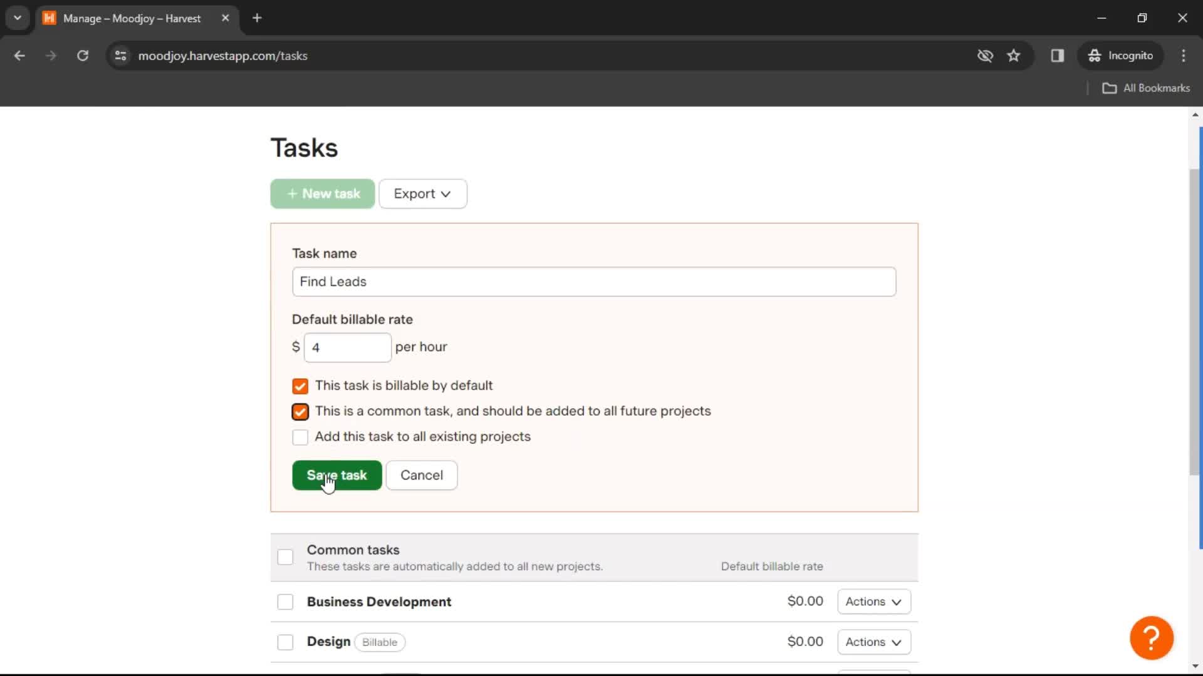Viewport: 1203px width, 676px height.
Task: Select the default billable rate field
Action: (347, 347)
